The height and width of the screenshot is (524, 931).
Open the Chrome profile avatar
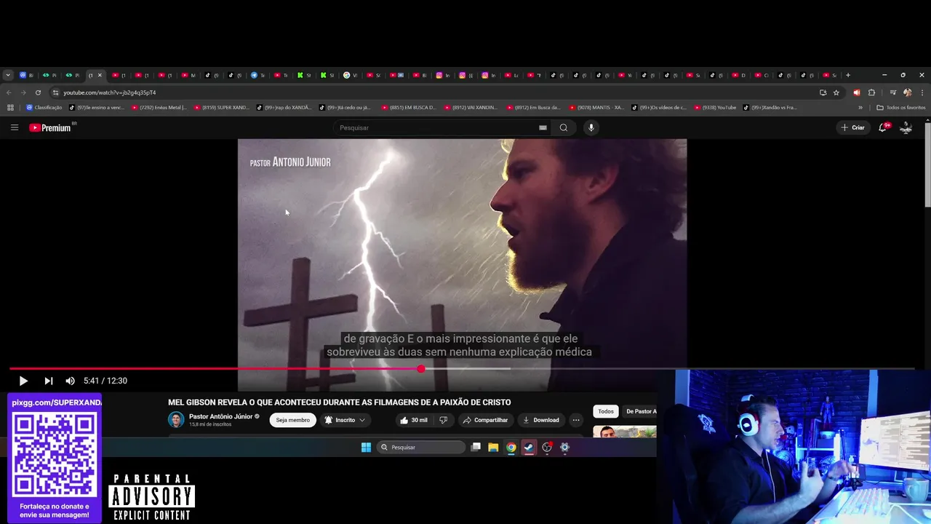pos(907,92)
